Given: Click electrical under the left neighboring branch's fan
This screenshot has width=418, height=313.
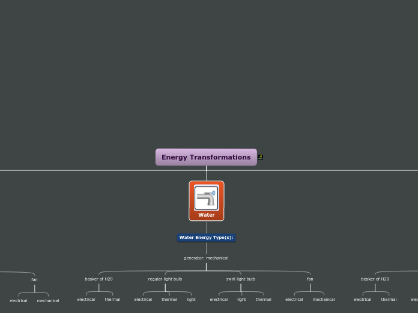Looking at the screenshot, I should [x=19, y=301].
